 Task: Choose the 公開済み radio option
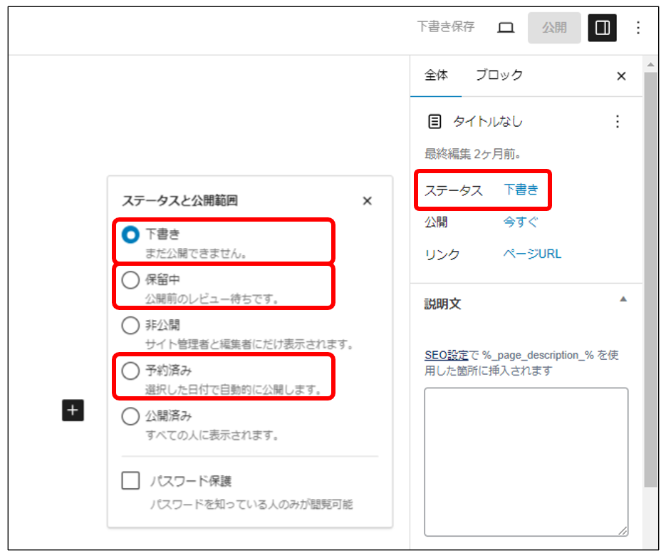pos(130,417)
